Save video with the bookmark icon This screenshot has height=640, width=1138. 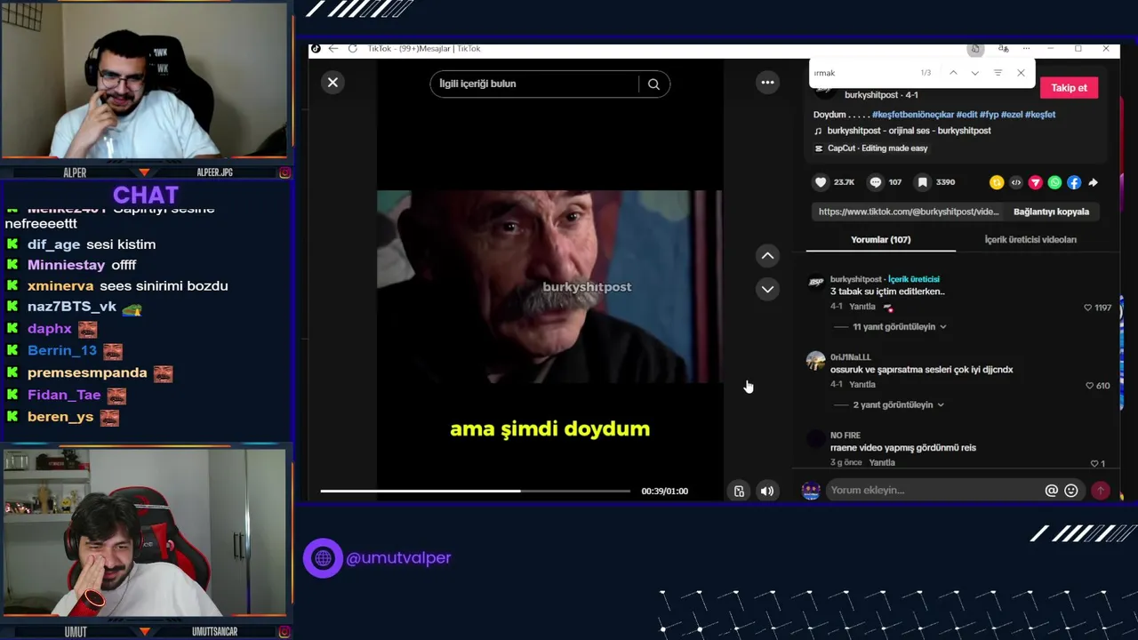pyautogui.click(x=923, y=182)
